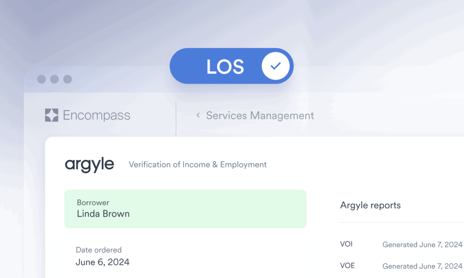The image size is (464, 278).
Task: Select the Verification of Income & Employment title
Action: click(198, 164)
